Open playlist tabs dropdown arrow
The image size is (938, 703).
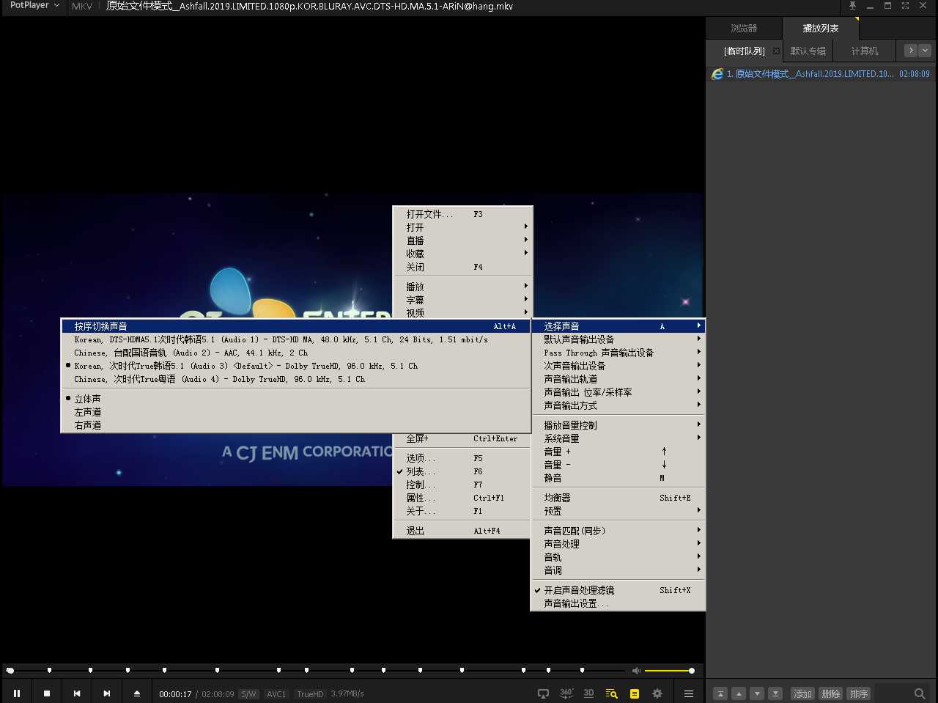(x=925, y=51)
